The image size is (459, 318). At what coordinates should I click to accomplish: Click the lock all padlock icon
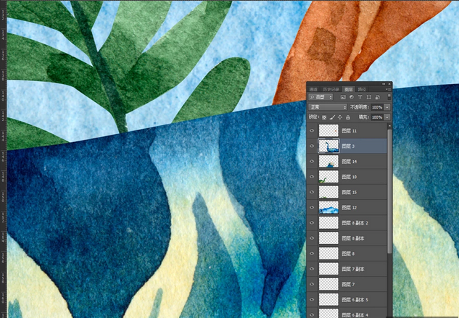click(347, 116)
